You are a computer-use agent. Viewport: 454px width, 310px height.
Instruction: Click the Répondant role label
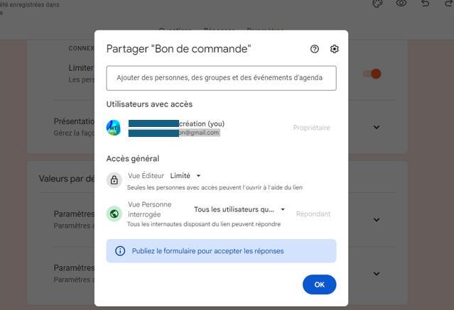313,214
